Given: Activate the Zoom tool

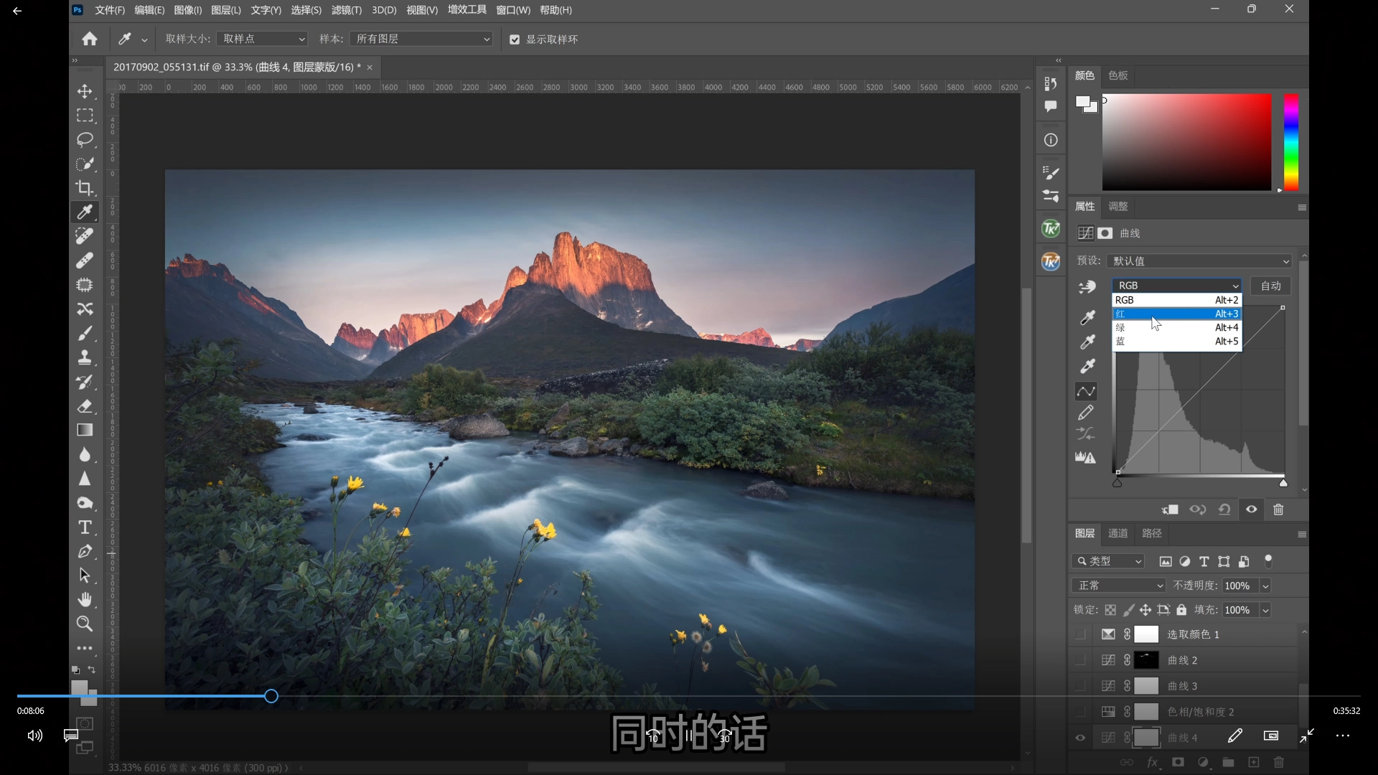Looking at the screenshot, I should (x=85, y=624).
